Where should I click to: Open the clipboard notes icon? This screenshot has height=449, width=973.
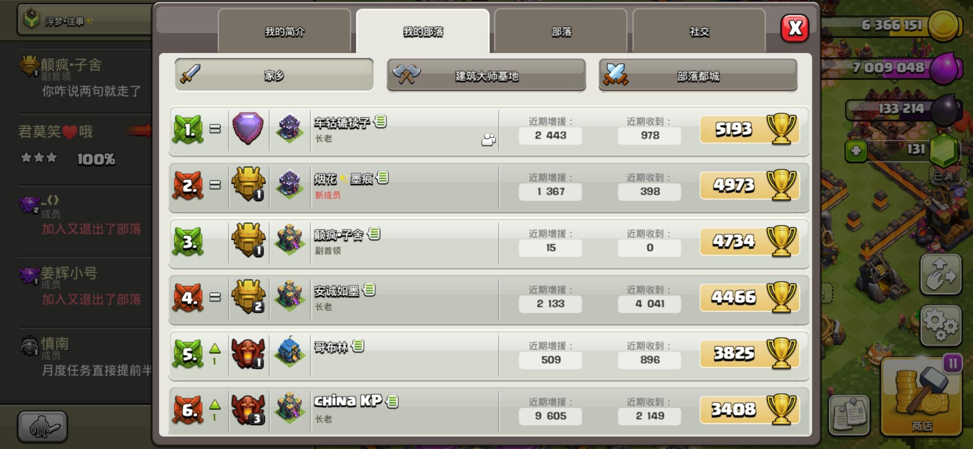click(x=849, y=414)
